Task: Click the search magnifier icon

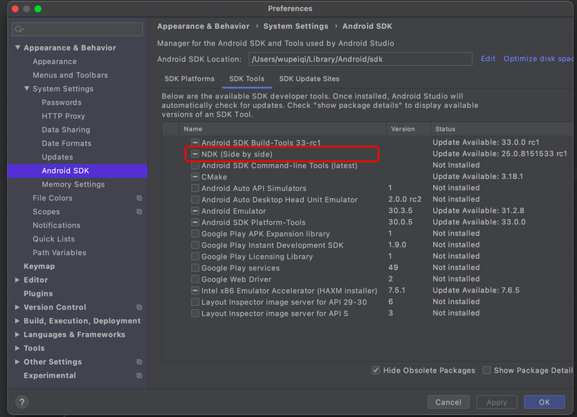Action: 19,29
